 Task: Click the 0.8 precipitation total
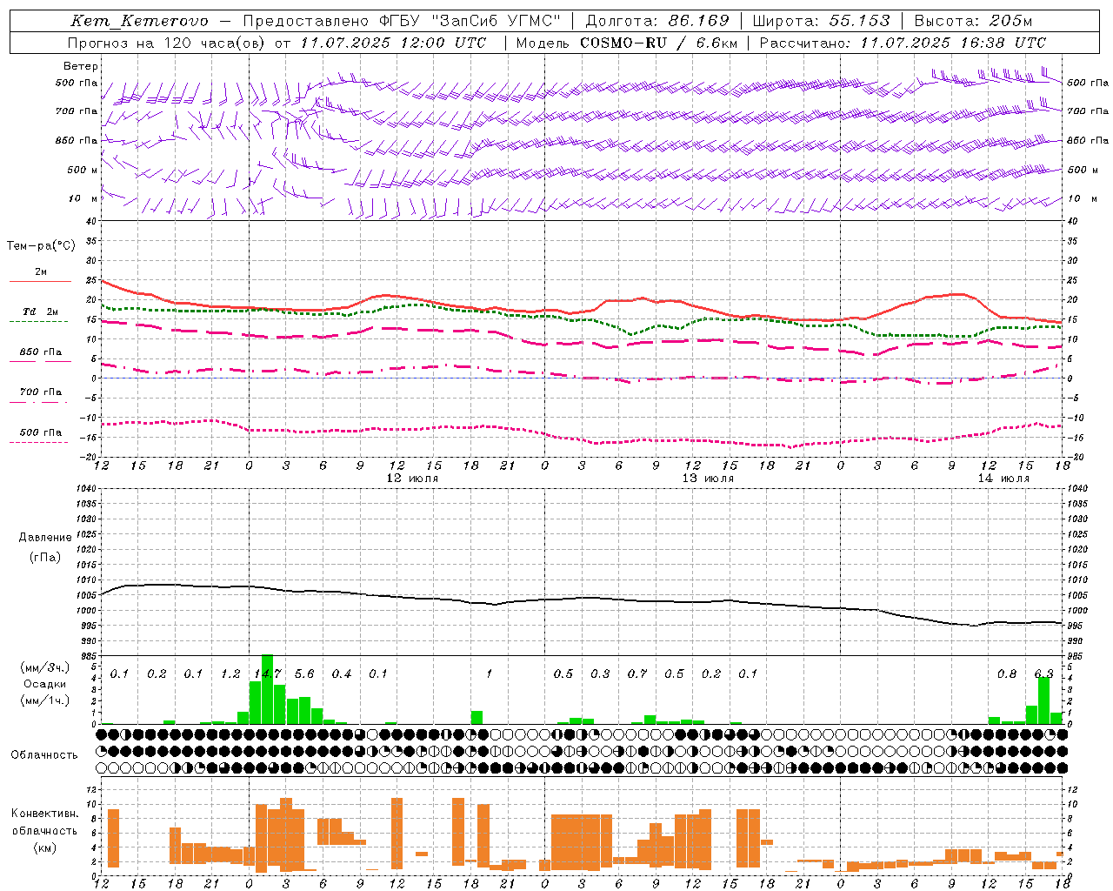pyautogui.click(x=1007, y=674)
